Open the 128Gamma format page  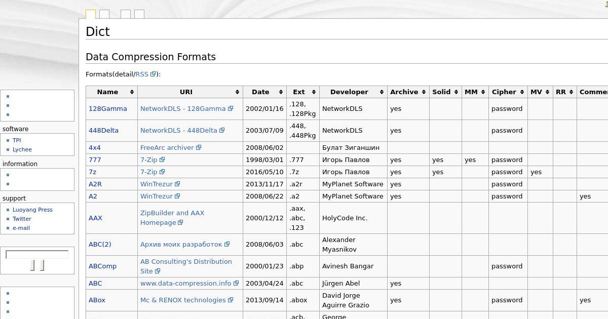(108, 108)
